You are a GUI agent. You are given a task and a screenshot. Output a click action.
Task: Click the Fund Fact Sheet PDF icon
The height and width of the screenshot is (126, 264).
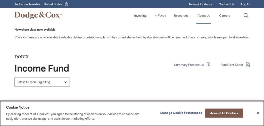pyautogui.click(x=248, y=65)
